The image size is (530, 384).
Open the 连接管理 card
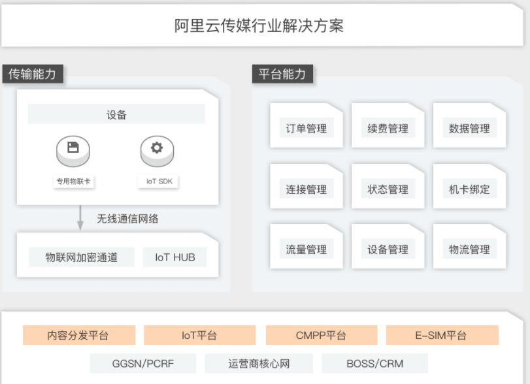(x=306, y=186)
